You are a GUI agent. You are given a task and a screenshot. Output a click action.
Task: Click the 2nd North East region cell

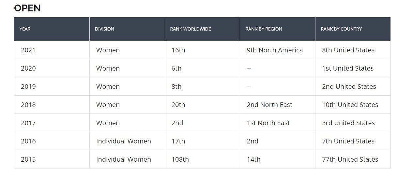(269, 105)
